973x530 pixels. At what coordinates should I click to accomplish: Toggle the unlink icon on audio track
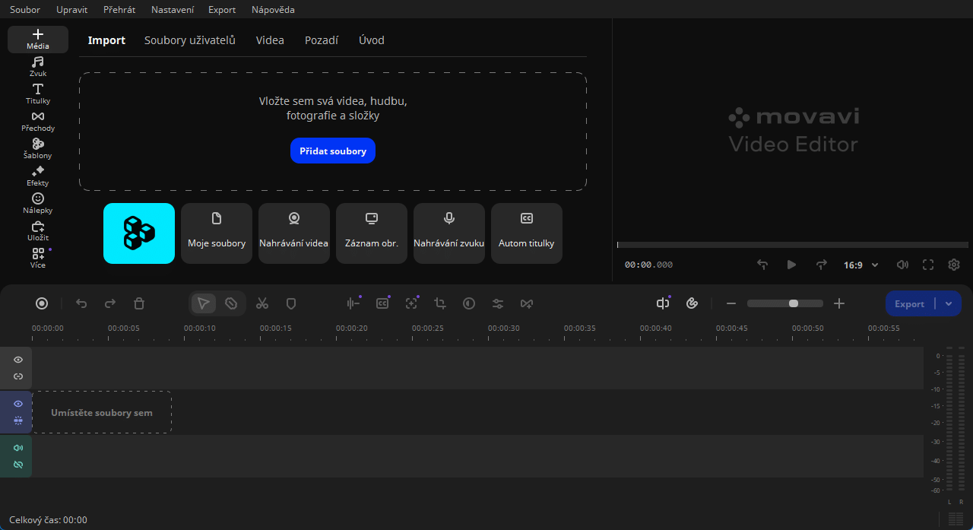click(x=18, y=465)
